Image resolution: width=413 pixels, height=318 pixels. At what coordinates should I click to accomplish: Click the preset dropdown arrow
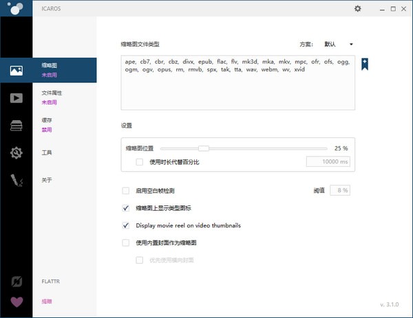click(x=351, y=44)
